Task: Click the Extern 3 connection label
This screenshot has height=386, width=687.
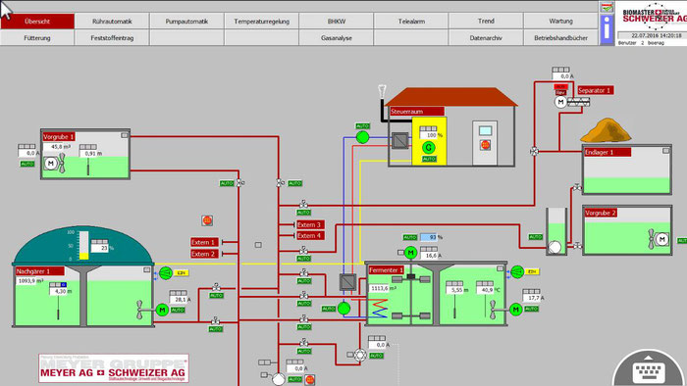Action: [310, 224]
